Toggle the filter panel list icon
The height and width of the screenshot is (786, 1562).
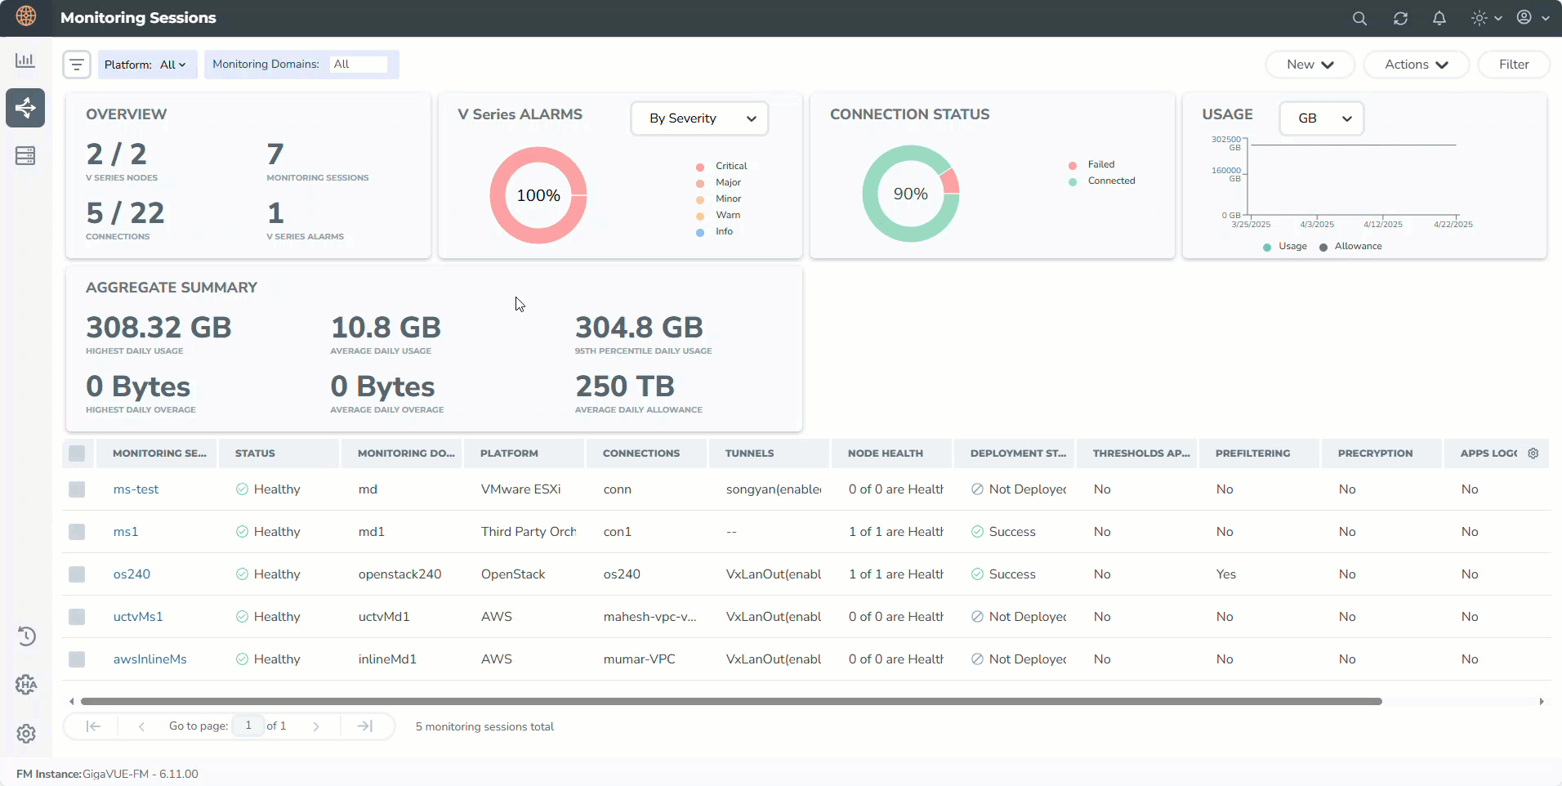point(77,65)
